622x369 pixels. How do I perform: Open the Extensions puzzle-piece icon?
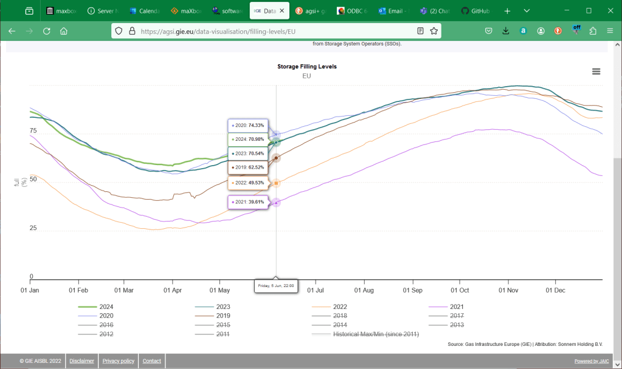[593, 31]
